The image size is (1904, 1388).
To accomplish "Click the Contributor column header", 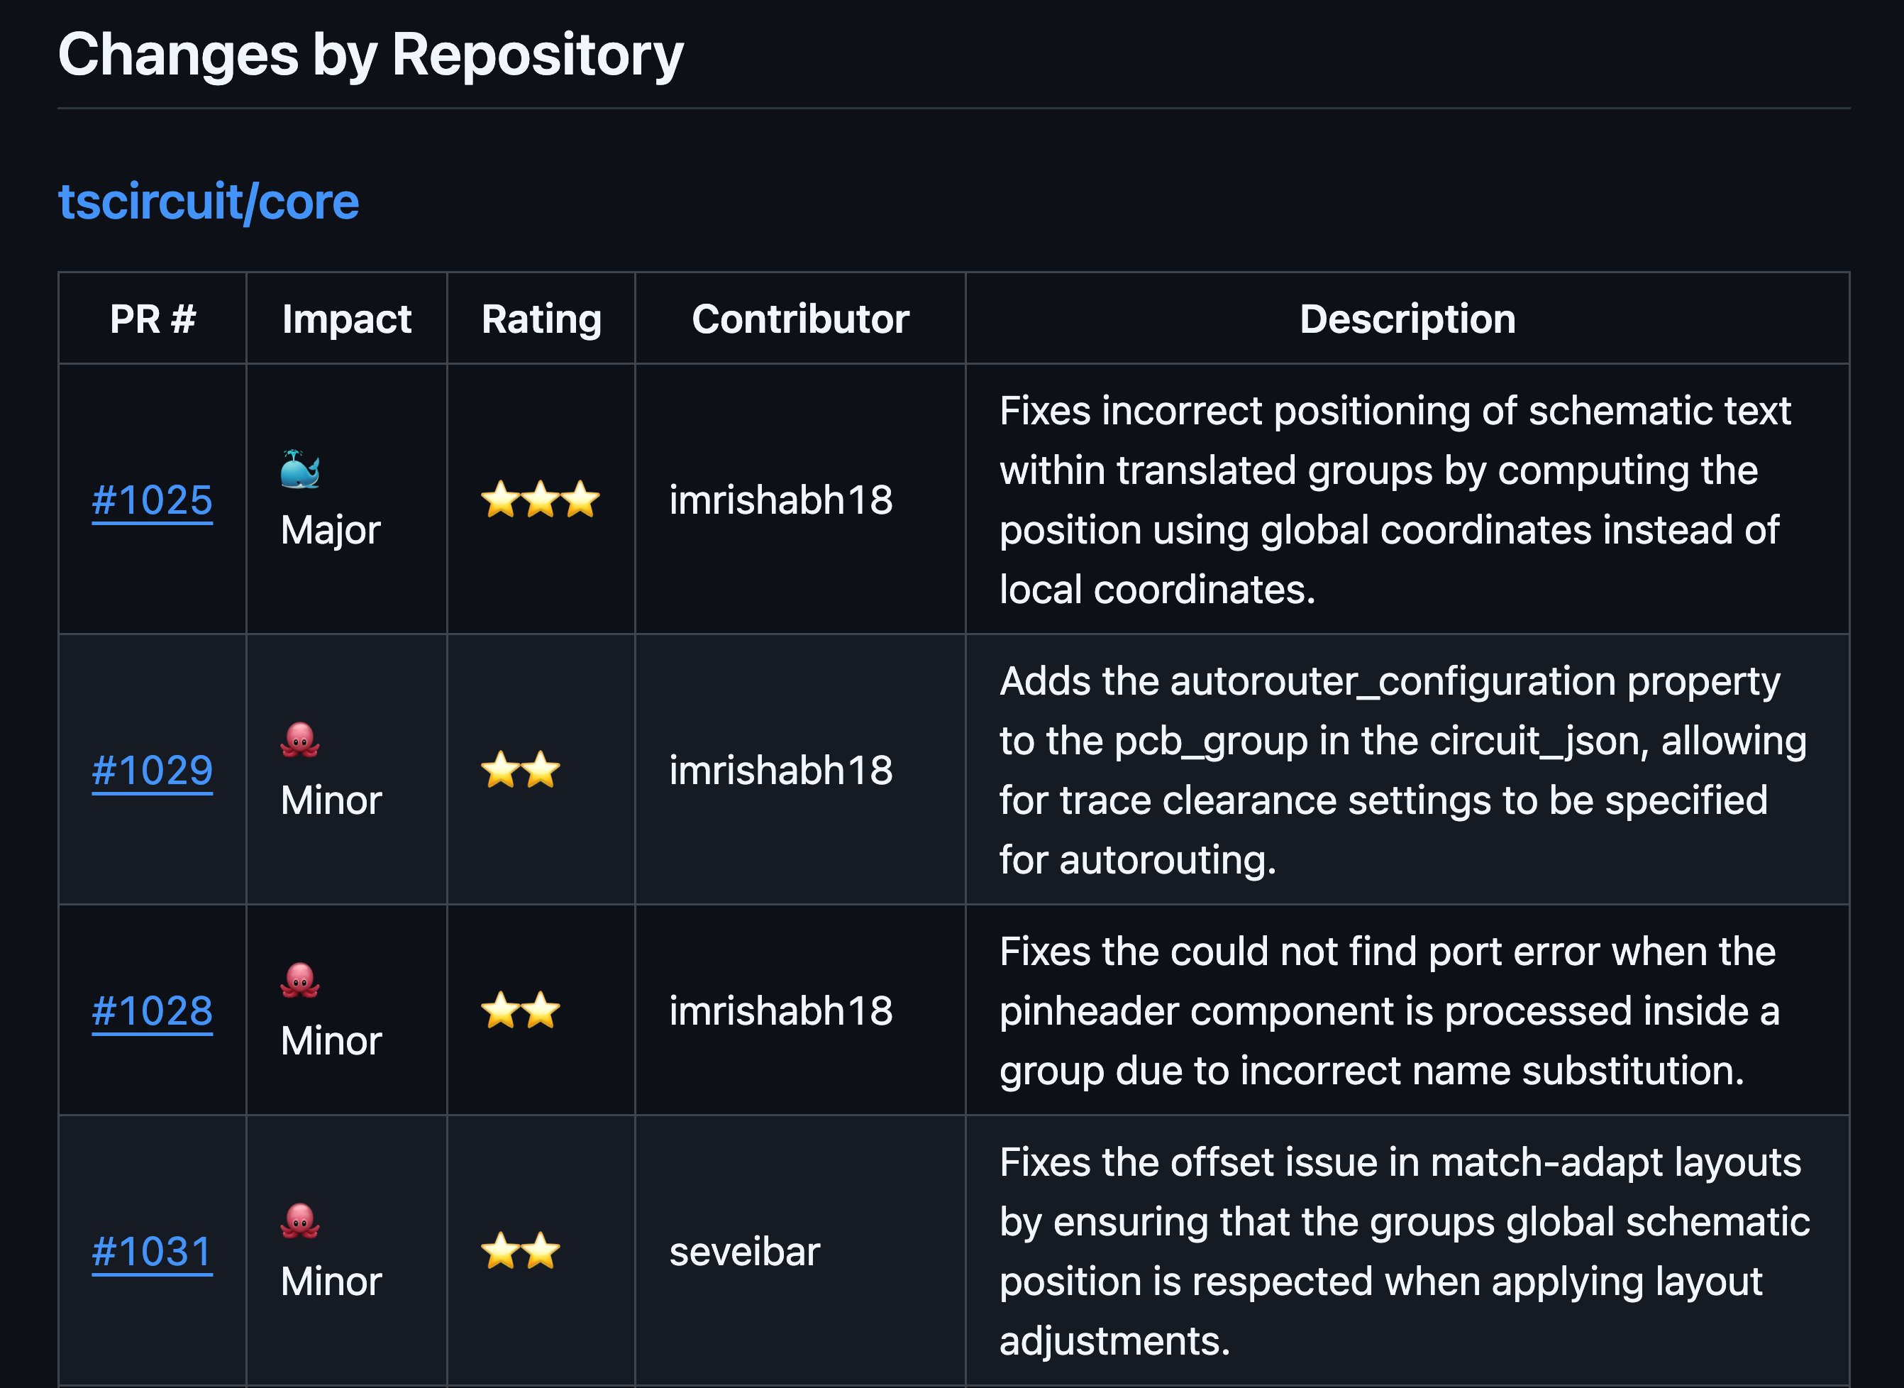I will coord(799,319).
